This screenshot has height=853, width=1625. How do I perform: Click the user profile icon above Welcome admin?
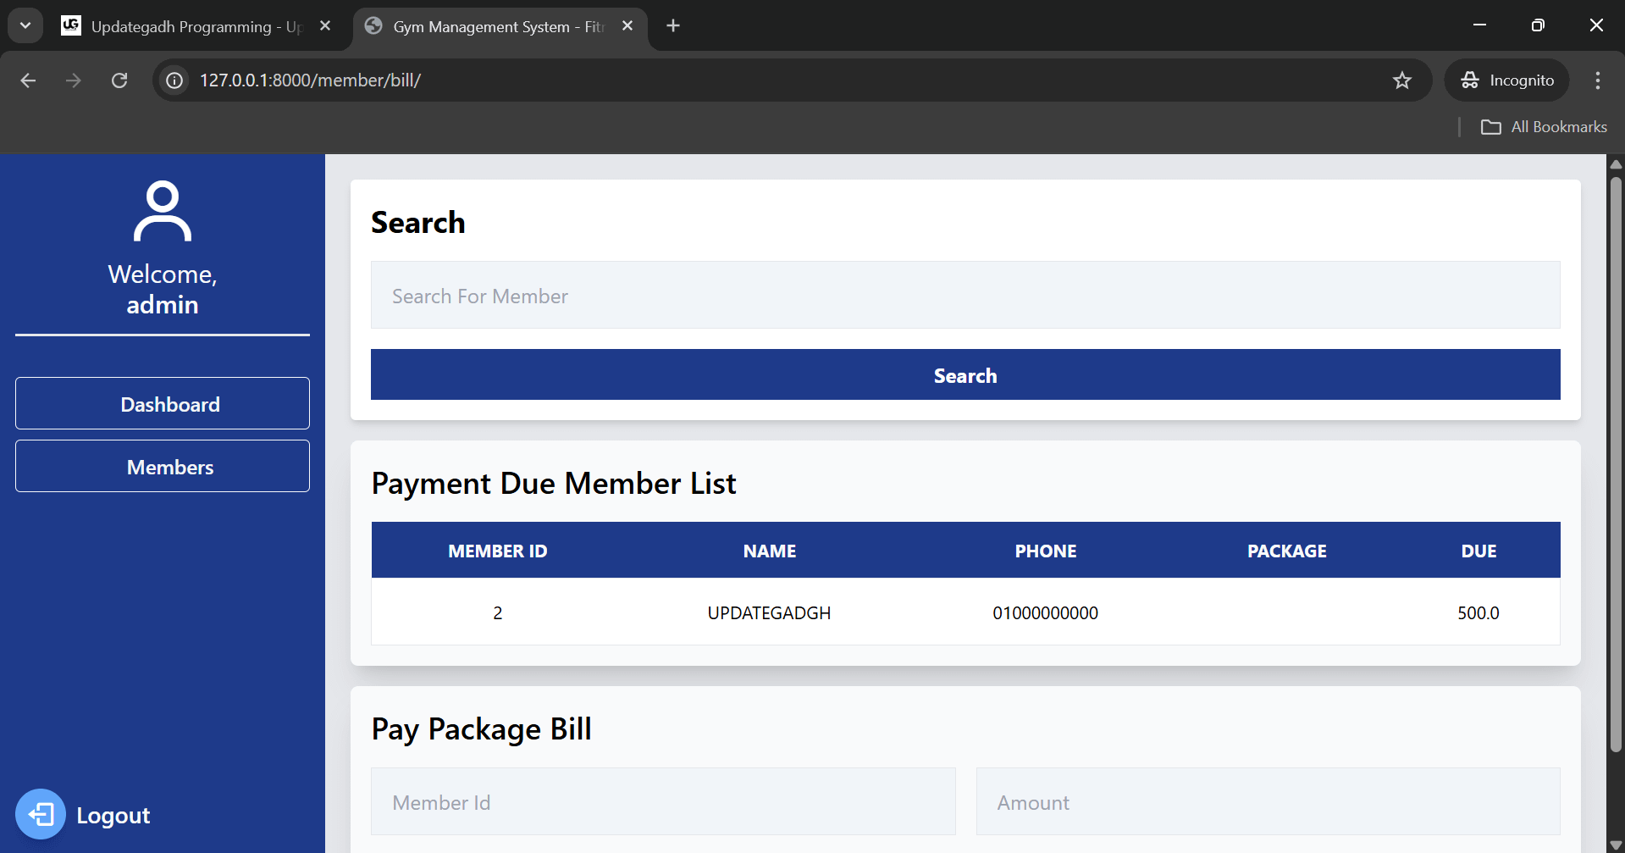coord(162,210)
